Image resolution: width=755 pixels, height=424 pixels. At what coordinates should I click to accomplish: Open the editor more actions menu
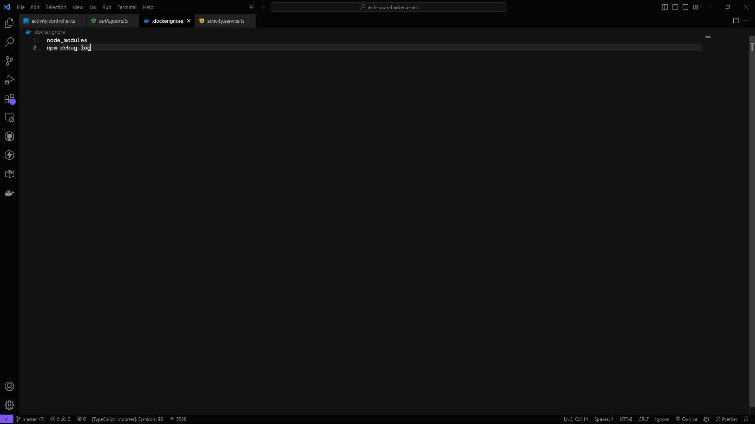coord(746,20)
